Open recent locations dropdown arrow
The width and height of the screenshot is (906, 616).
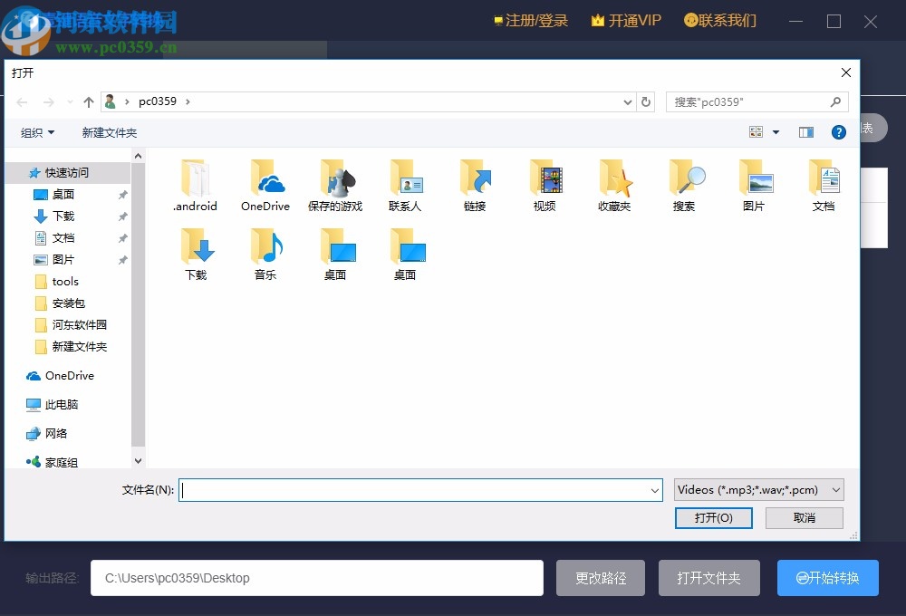click(70, 102)
